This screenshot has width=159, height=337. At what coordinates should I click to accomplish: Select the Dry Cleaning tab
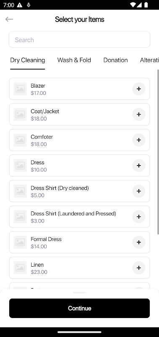pyautogui.click(x=28, y=60)
